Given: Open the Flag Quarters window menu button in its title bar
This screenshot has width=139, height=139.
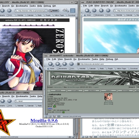Looking at the screenshot, I should [x=82, y=2].
